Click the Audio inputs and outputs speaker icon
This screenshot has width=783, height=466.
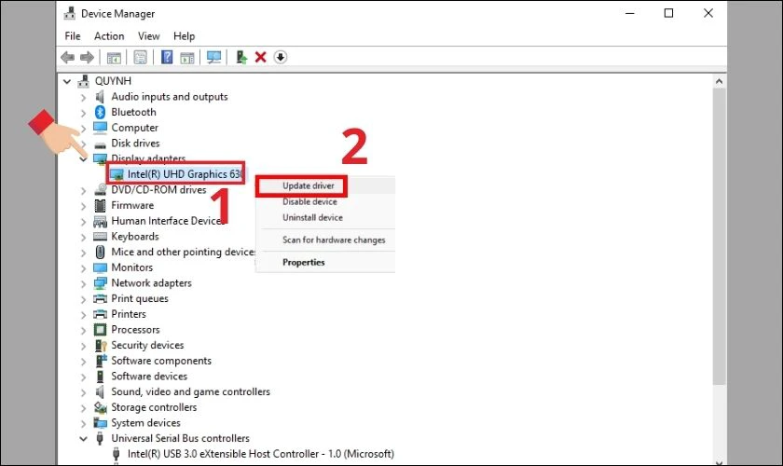point(100,96)
